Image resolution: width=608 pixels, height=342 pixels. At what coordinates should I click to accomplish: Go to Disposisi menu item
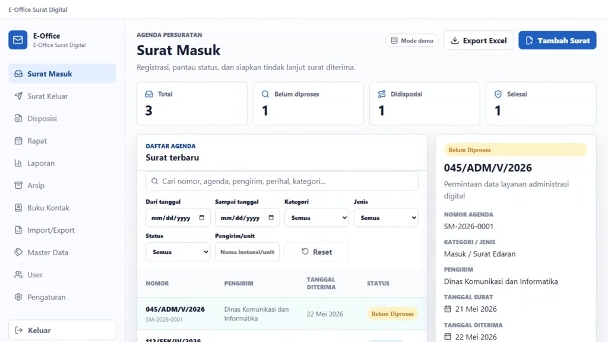(62, 118)
